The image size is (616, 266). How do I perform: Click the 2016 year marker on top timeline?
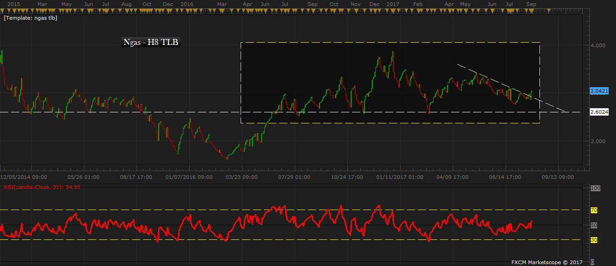click(187, 4)
